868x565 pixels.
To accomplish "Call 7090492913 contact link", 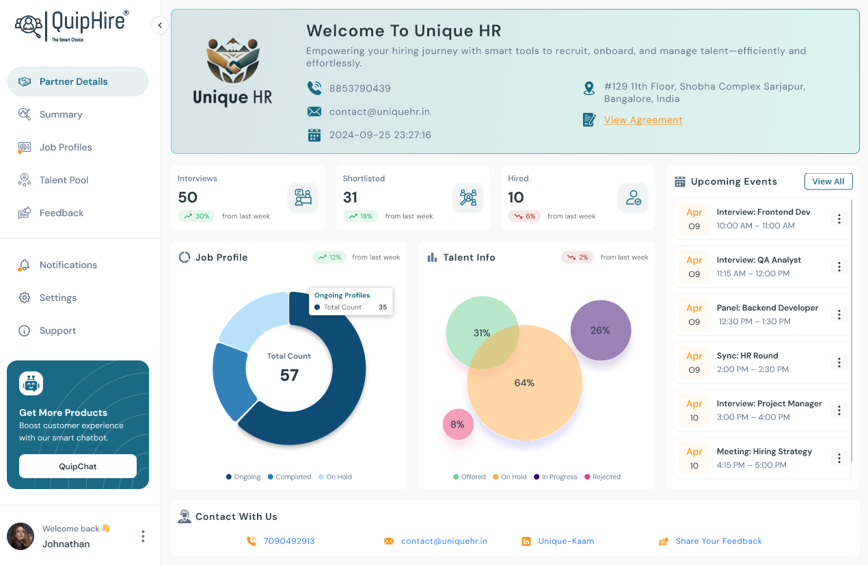I will point(289,541).
